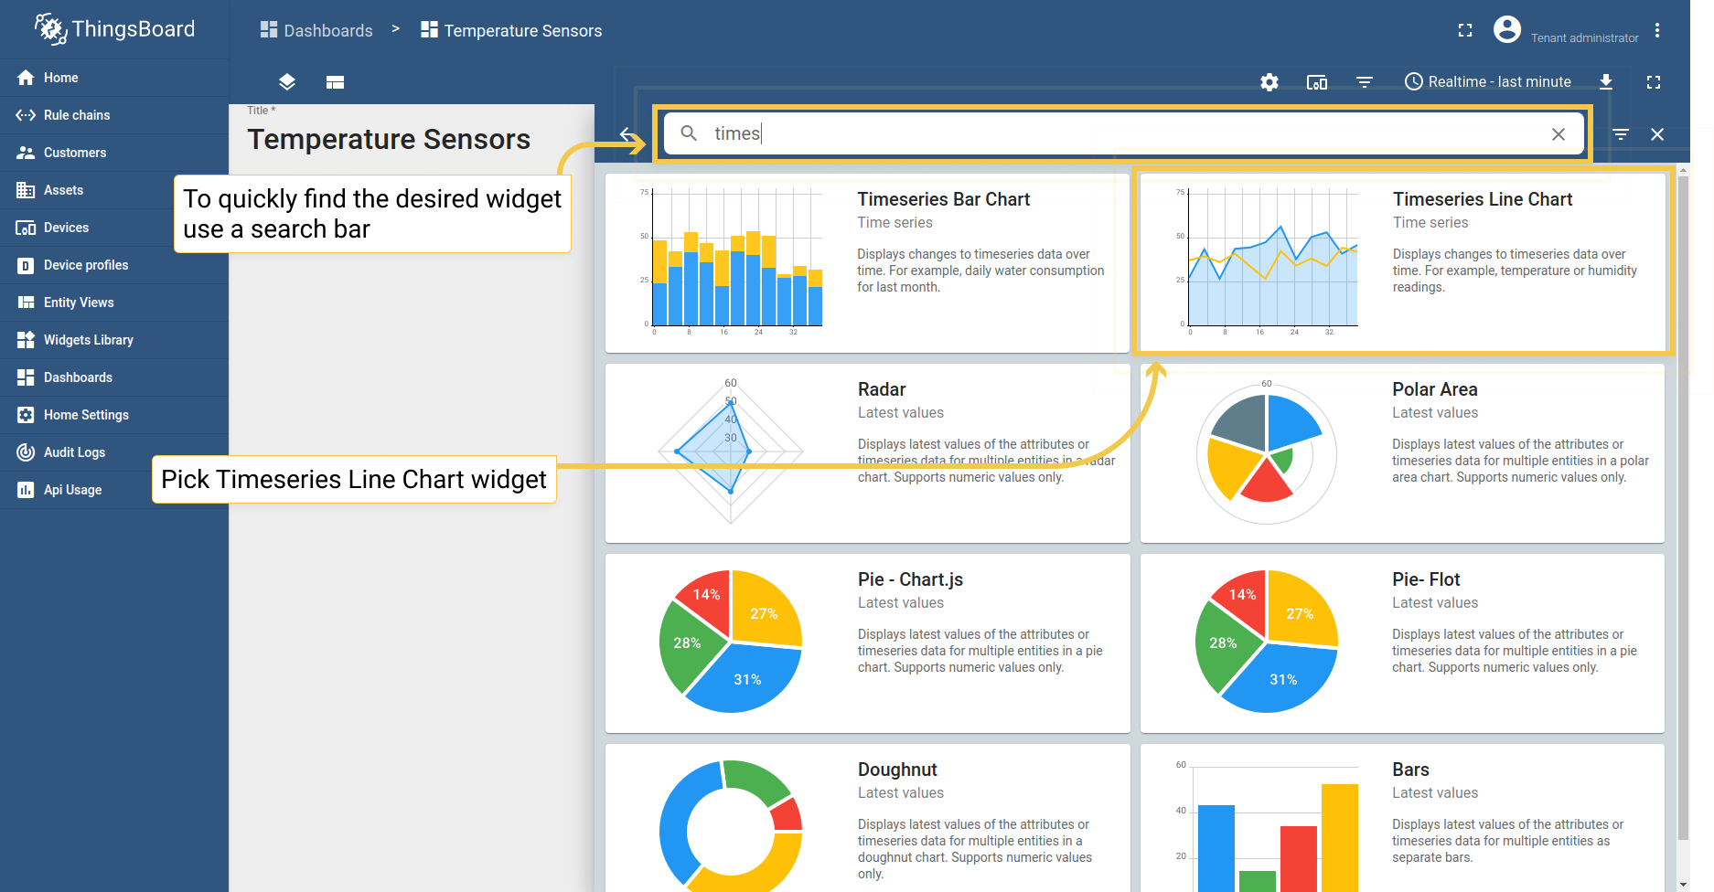
Task: Toggle fullscreen in top header
Action: (x=1464, y=30)
